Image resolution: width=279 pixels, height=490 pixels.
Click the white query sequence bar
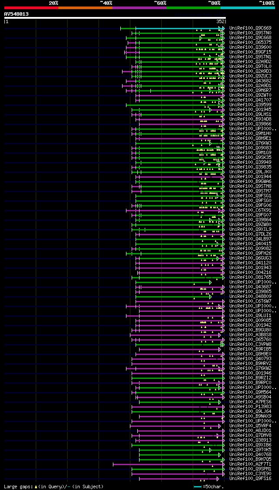(115, 18)
